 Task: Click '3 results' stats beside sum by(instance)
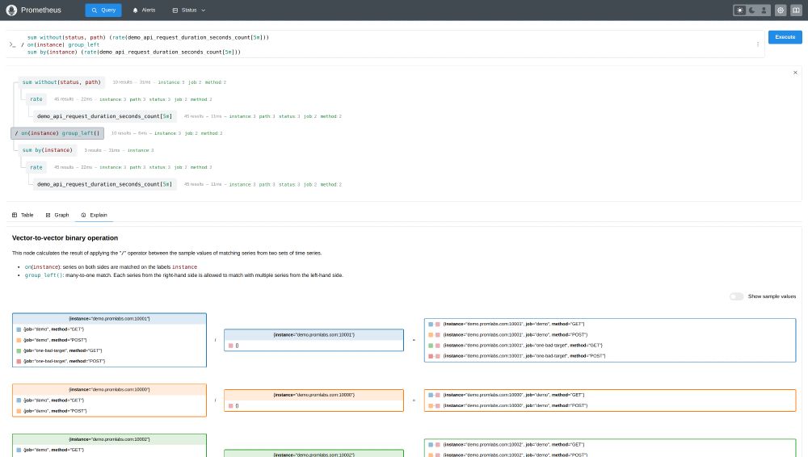93,150
